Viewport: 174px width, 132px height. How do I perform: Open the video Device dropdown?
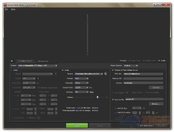click(38, 74)
